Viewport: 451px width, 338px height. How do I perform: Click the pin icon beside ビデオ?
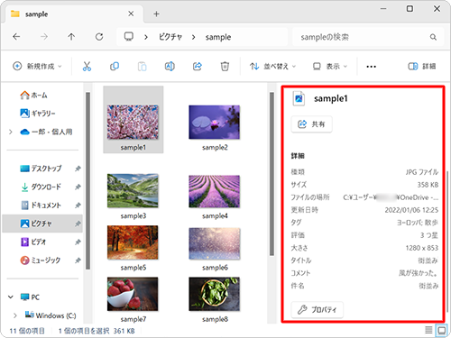click(78, 242)
